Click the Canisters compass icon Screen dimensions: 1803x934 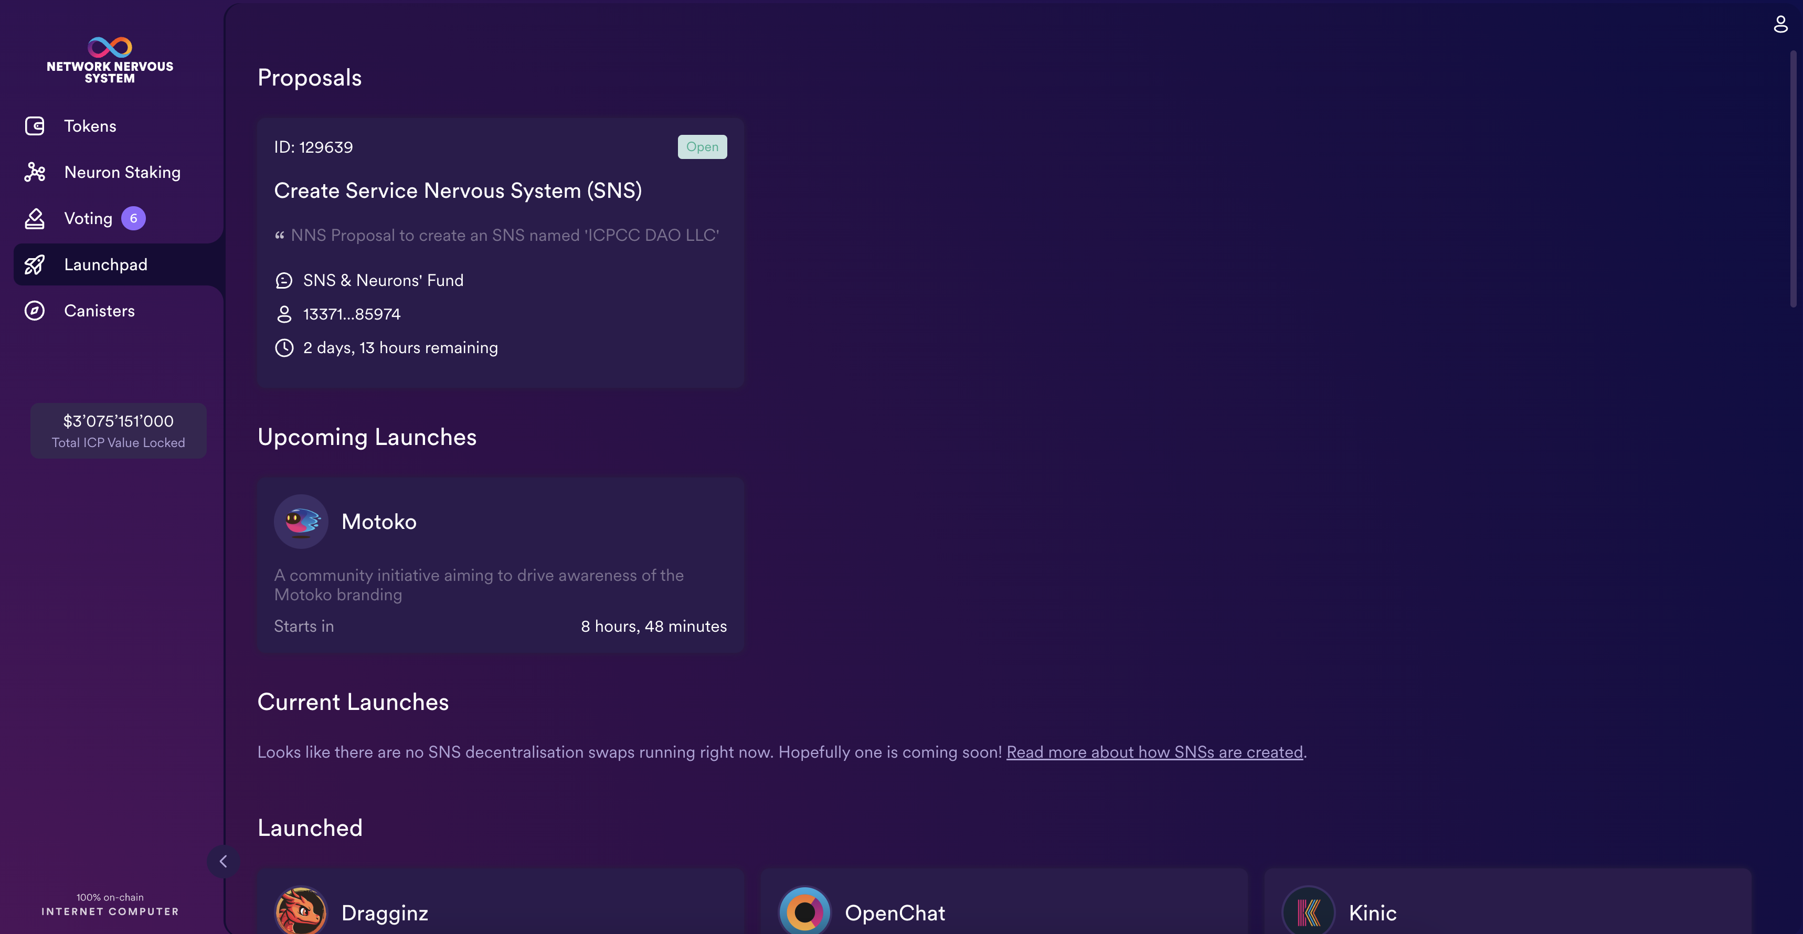point(34,311)
